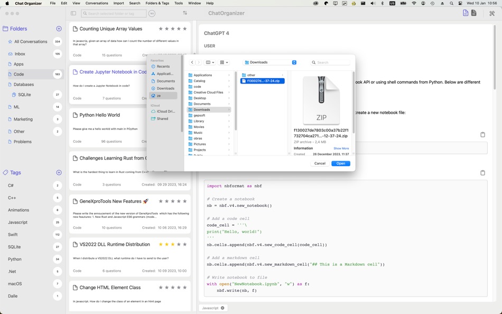Open the Finder back navigation arrow

pyautogui.click(x=192, y=62)
